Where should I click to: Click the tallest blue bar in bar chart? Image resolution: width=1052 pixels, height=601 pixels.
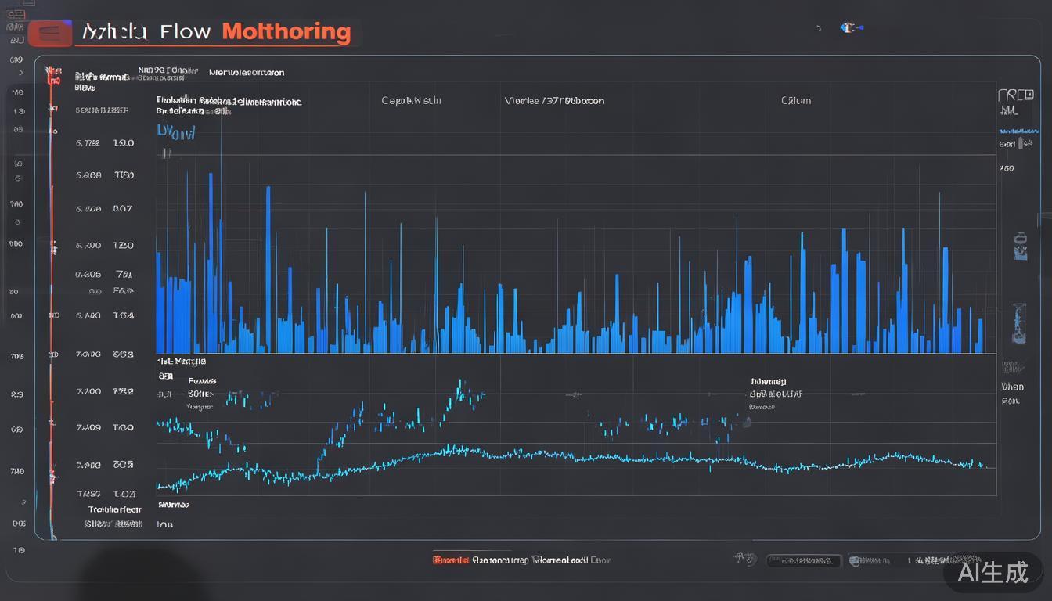point(221,235)
